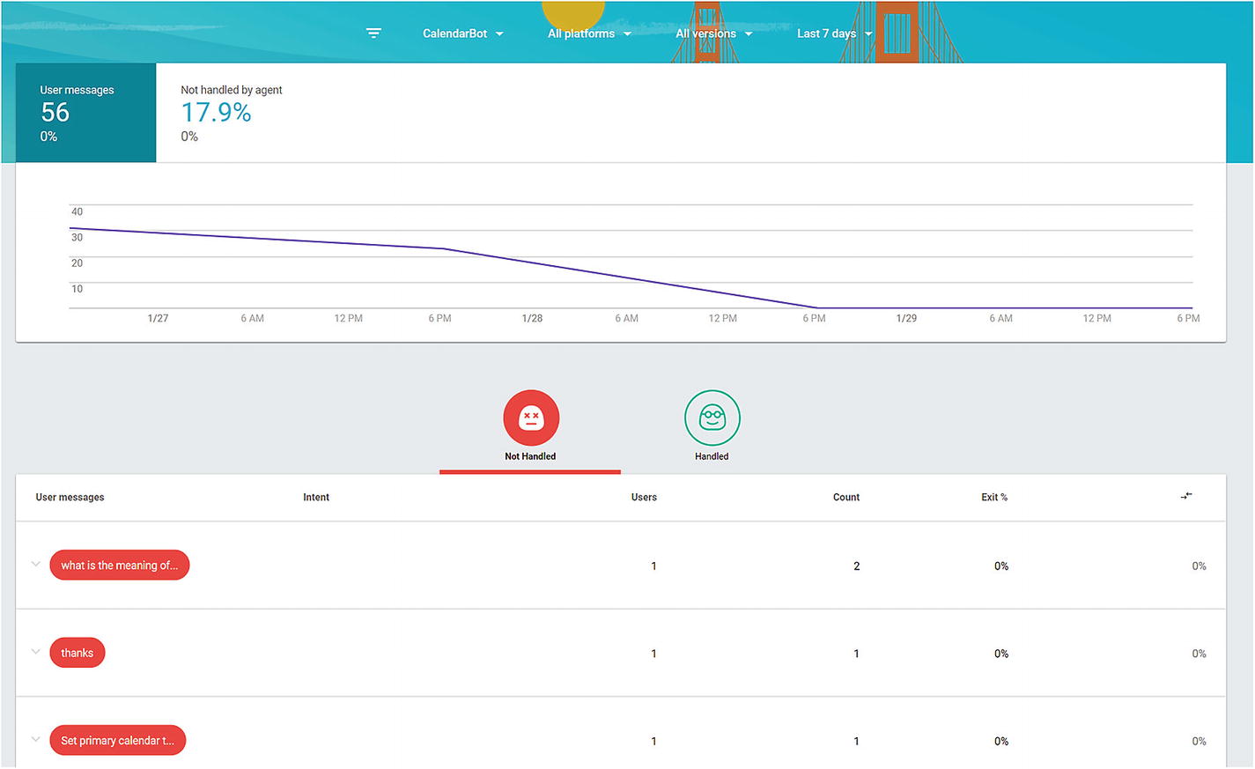Open the All platforms dropdown

(x=589, y=33)
